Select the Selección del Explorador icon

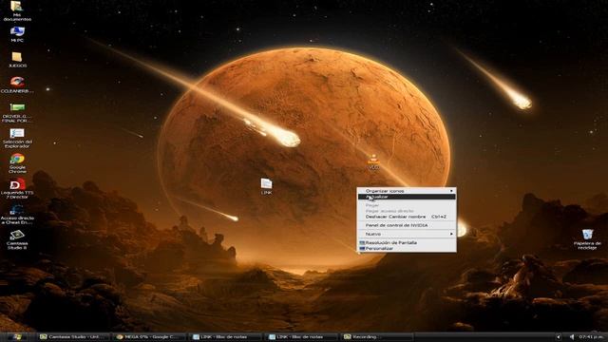coord(17,139)
